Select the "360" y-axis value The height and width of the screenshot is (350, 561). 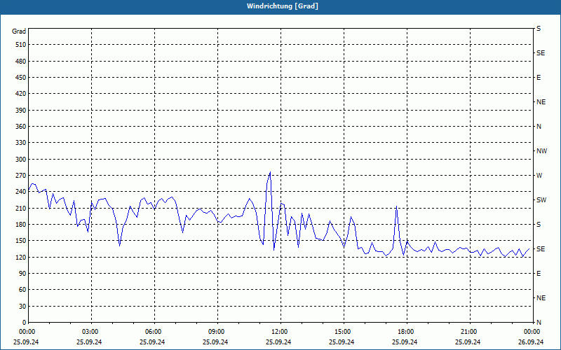tap(21, 127)
